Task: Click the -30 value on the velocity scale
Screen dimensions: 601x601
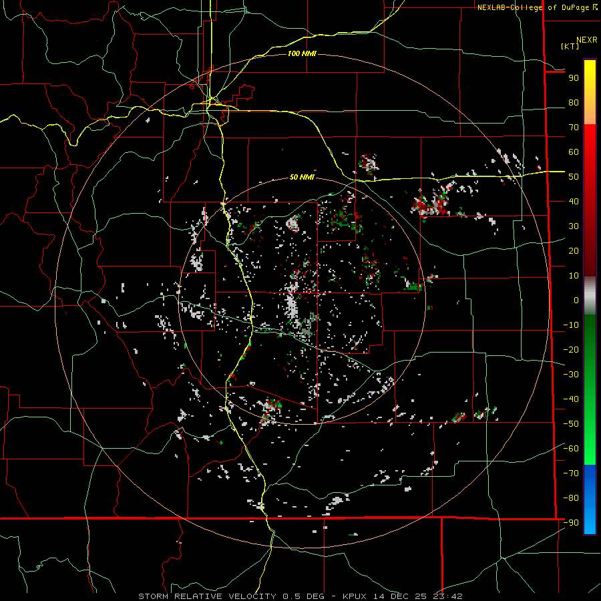Action: pyautogui.click(x=571, y=375)
